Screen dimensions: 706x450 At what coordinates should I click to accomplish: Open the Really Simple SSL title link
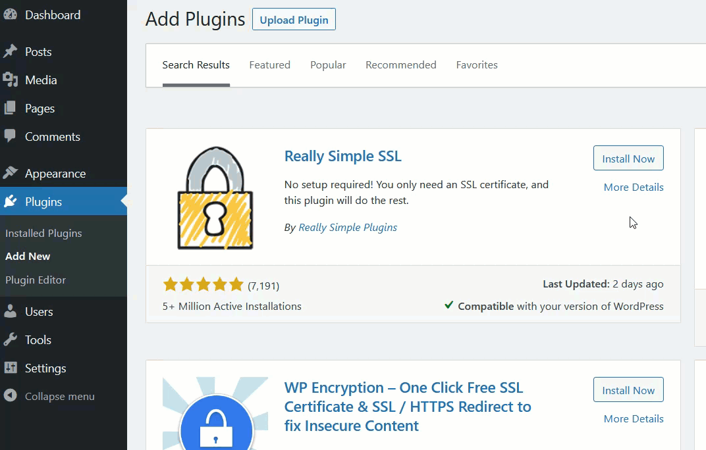(x=342, y=156)
